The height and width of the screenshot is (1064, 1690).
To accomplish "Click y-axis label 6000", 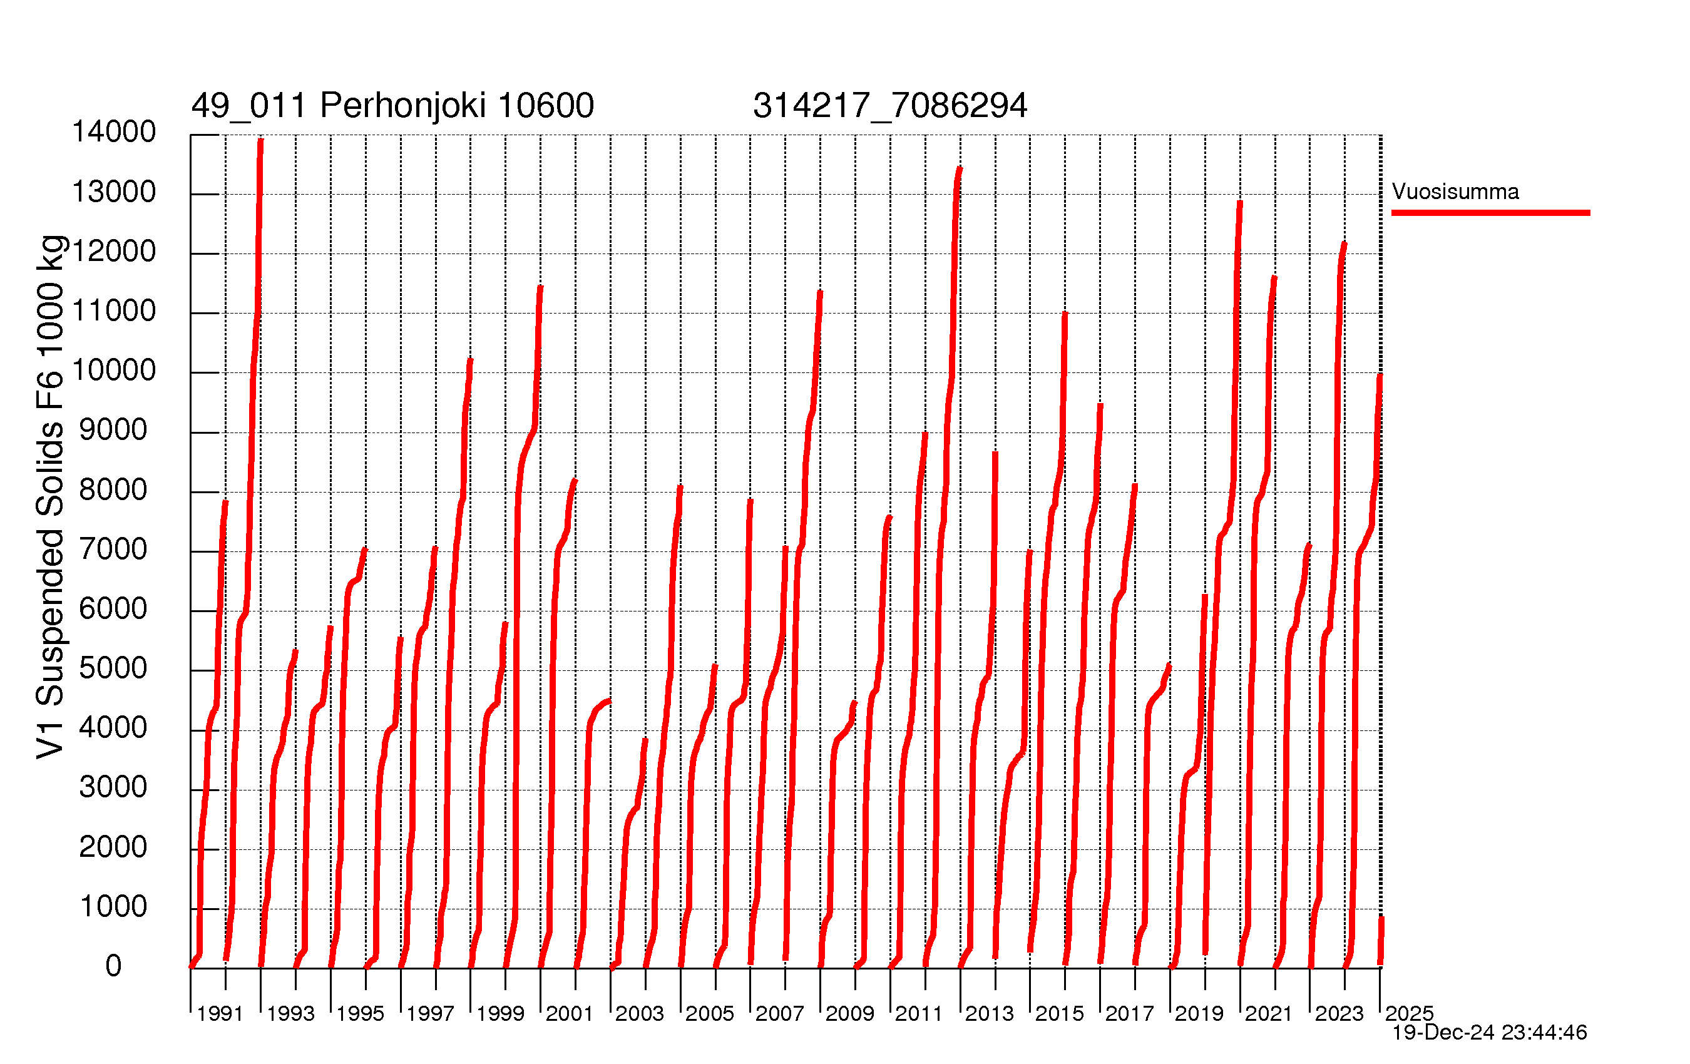I will (114, 608).
